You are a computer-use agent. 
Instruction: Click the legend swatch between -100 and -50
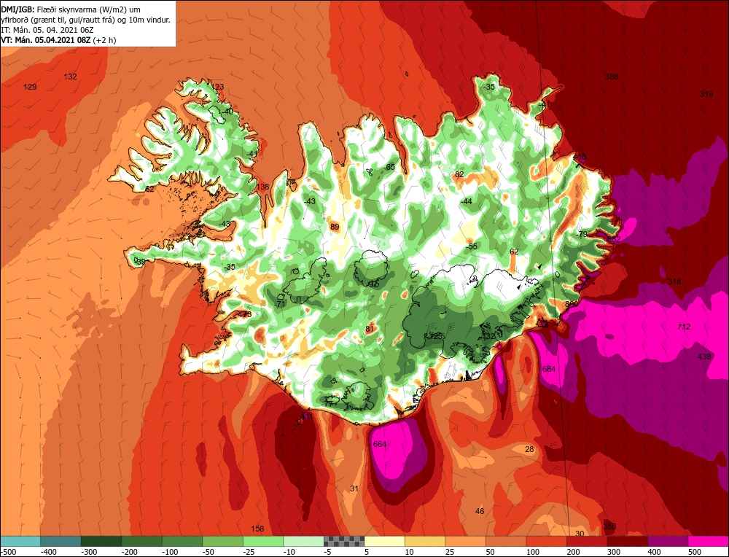click(x=182, y=541)
